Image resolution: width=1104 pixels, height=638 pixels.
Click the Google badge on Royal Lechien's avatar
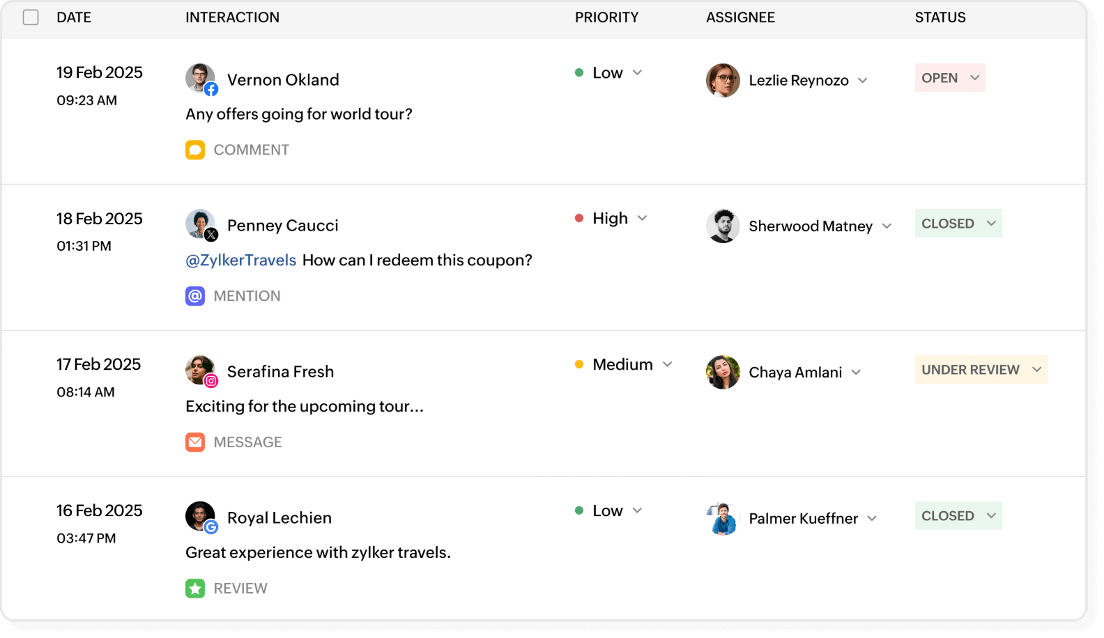click(211, 528)
